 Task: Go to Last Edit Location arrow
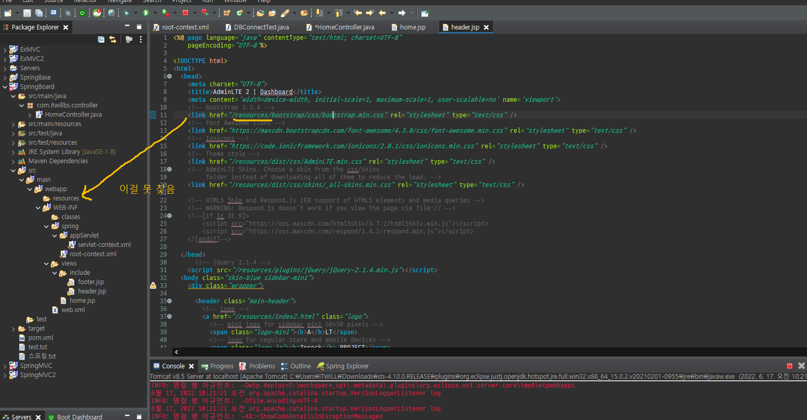click(x=357, y=13)
